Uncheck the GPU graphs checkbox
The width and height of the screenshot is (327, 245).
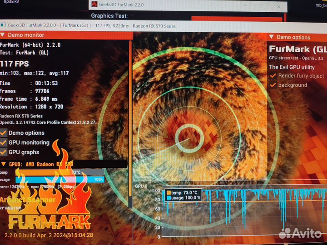click(x=3, y=152)
